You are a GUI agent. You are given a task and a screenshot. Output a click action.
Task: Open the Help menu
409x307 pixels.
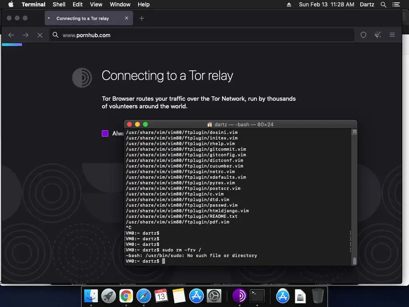[x=143, y=4]
